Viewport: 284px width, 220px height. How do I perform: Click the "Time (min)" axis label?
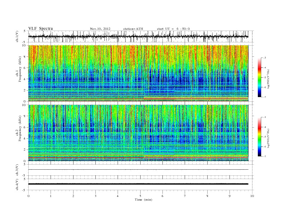point(143,200)
